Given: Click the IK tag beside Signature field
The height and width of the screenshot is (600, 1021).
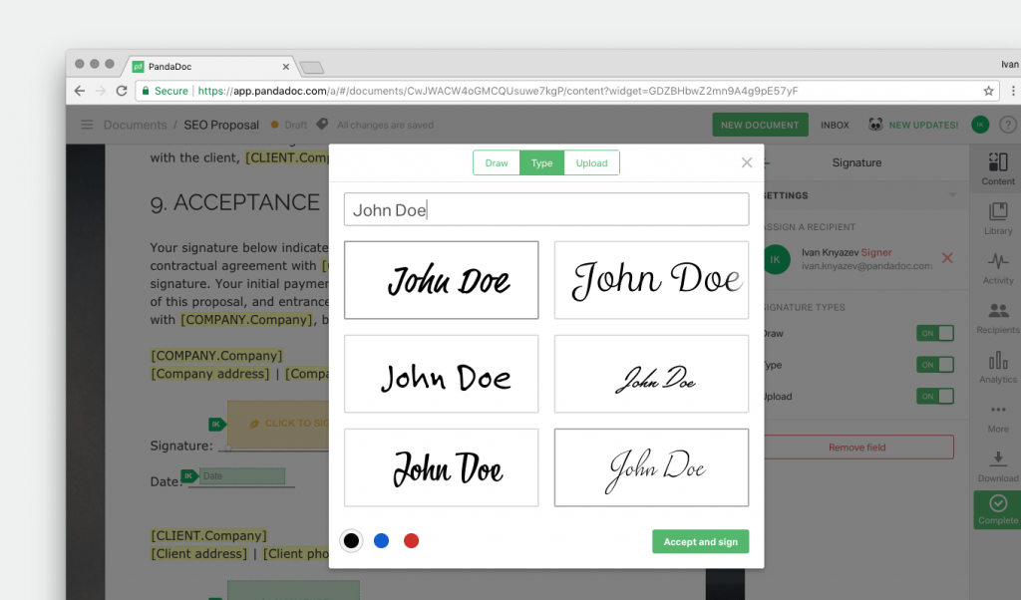Looking at the screenshot, I should 216,425.
